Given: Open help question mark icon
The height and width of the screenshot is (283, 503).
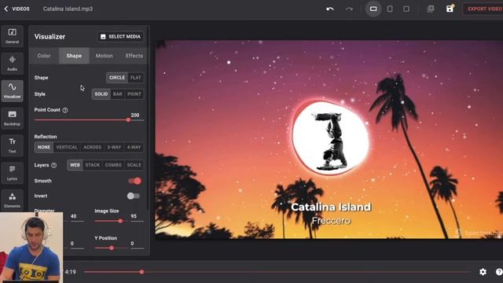Looking at the screenshot, I should (499, 272).
